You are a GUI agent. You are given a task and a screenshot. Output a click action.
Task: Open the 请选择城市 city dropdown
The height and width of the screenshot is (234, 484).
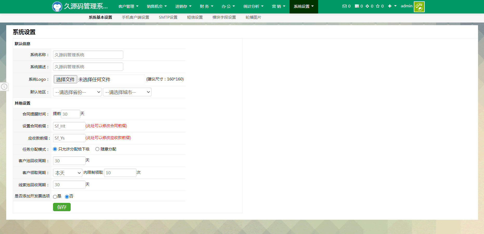tap(127, 92)
